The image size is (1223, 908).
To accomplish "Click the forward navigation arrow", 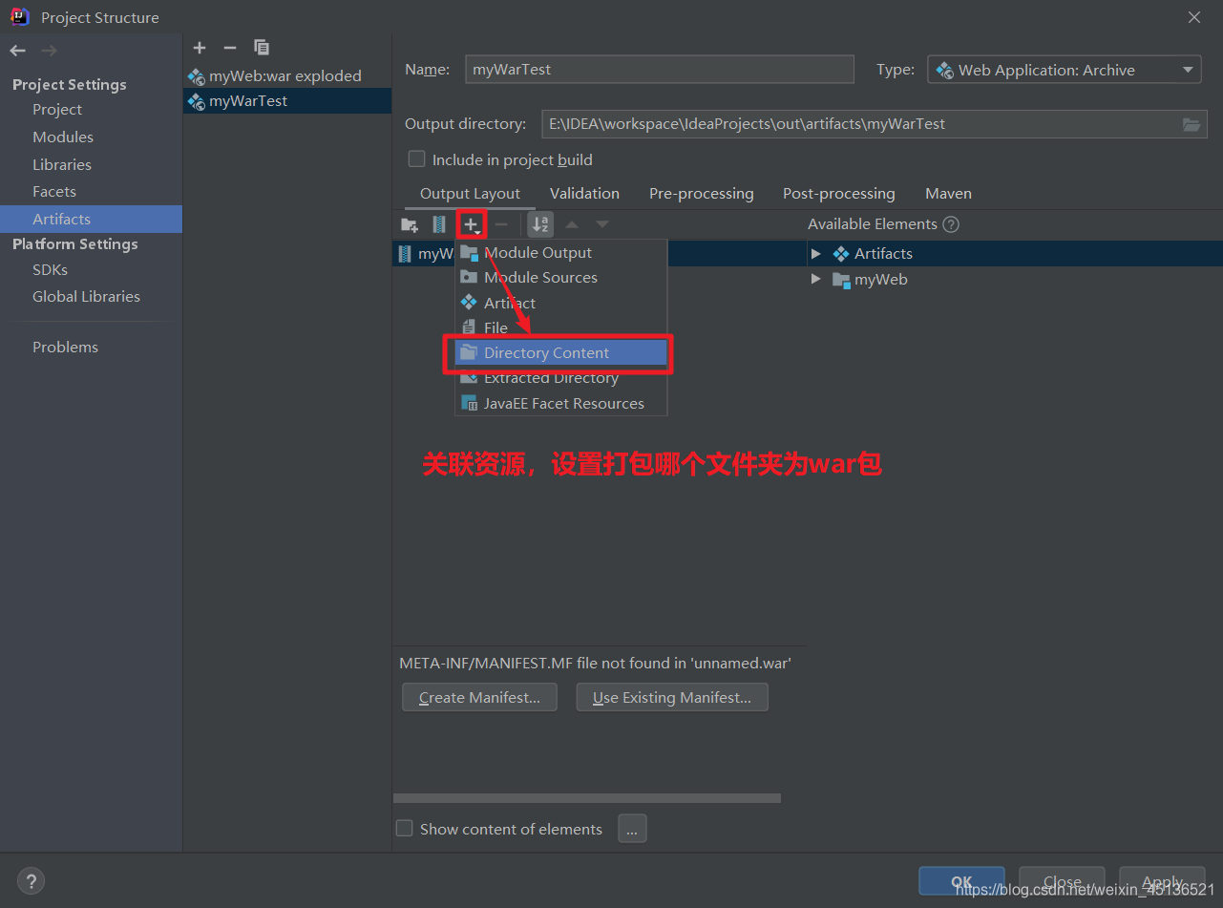I will tap(50, 51).
